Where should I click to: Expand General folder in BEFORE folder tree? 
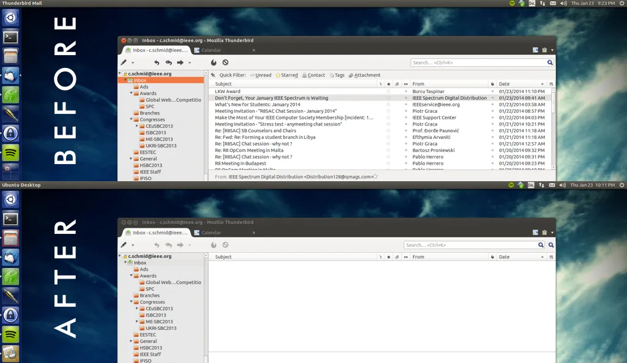tap(131, 159)
